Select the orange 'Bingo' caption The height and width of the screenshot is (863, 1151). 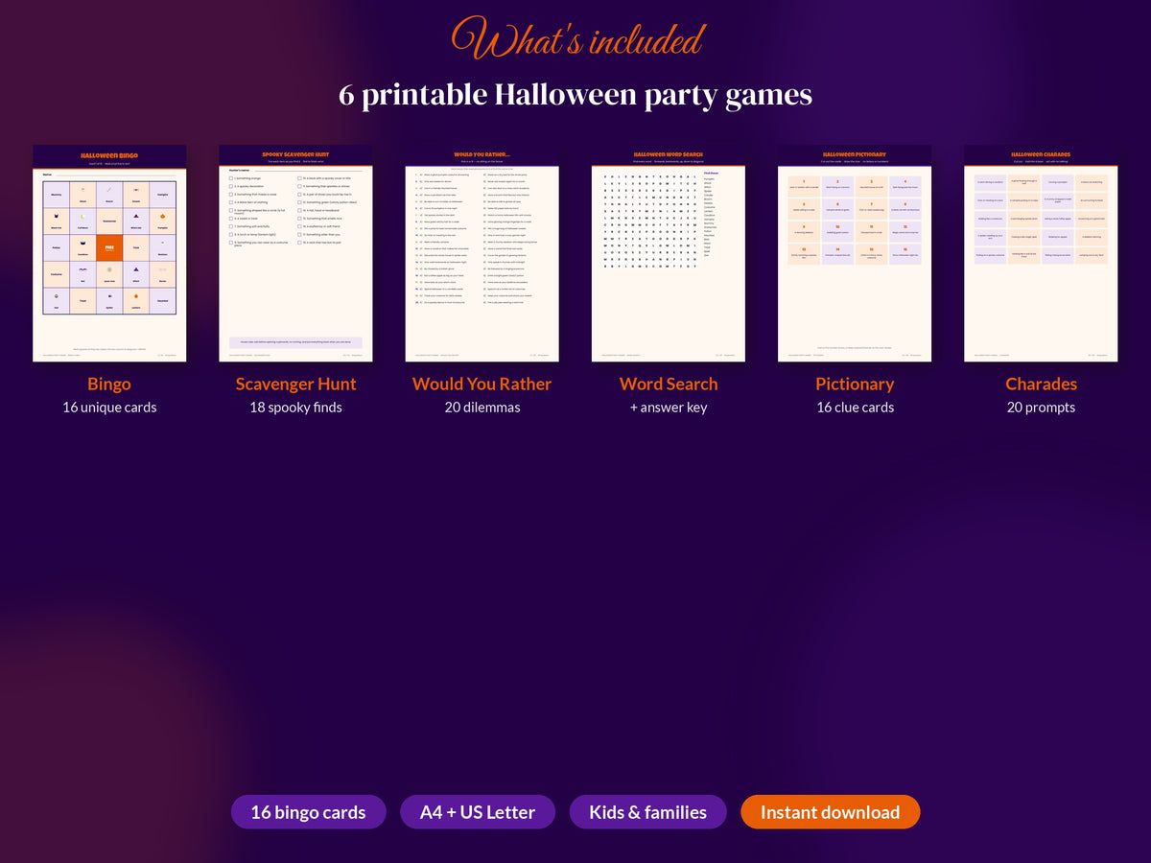pyautogui.click(x=109, y=384)
